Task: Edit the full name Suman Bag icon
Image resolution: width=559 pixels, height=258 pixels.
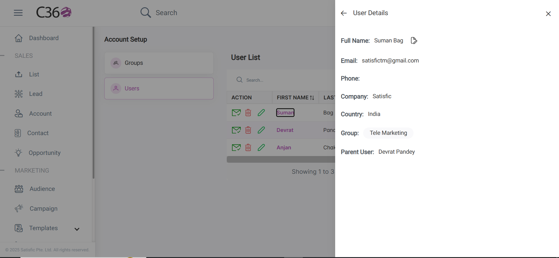Action: [414, 40]
